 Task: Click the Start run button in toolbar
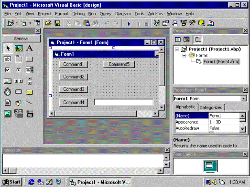pyautogui.click(x=129, y=24)
